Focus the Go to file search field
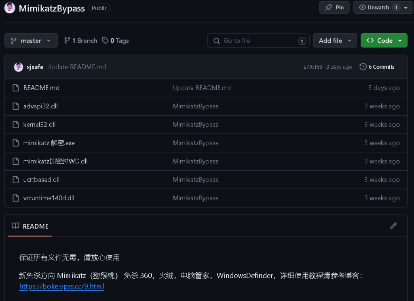The image size is (414, 301). click(258, 40)
